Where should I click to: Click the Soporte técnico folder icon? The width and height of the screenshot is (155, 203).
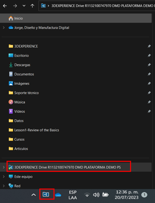(x=11, y=93)
